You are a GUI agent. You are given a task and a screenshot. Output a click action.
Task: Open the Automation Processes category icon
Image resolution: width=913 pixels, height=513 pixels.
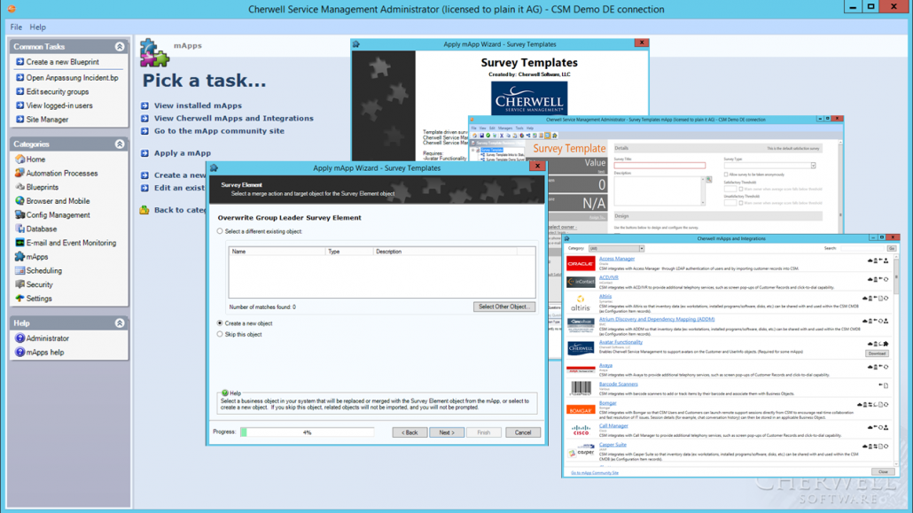20,173
